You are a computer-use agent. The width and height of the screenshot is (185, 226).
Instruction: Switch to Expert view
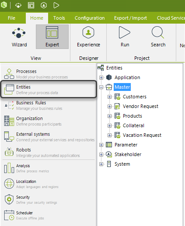tap(52, 37)
